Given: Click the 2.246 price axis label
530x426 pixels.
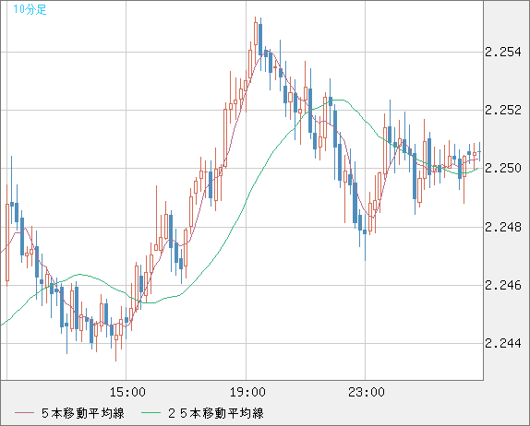Looking at the screenshot, I should 503,285.
